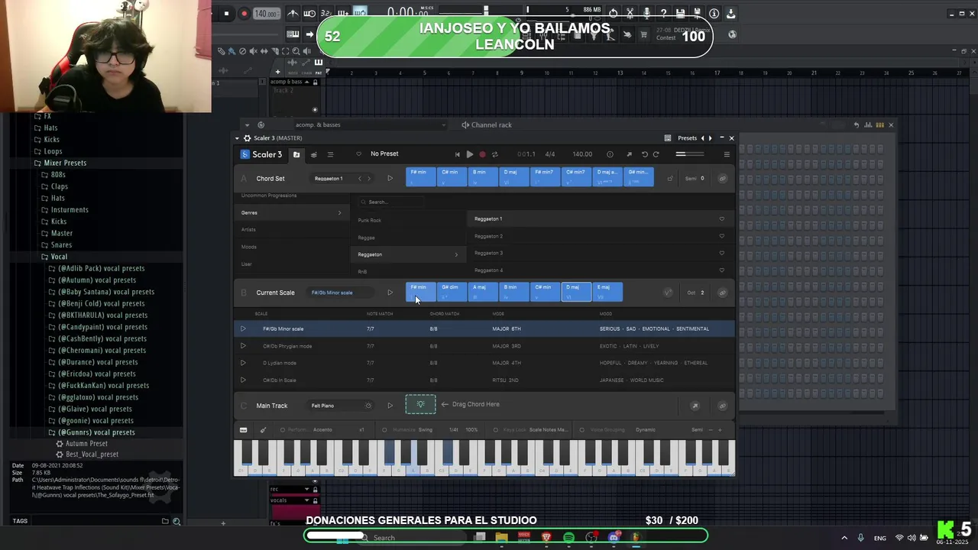Click Scaler 3 info icon

coord(610,154)
